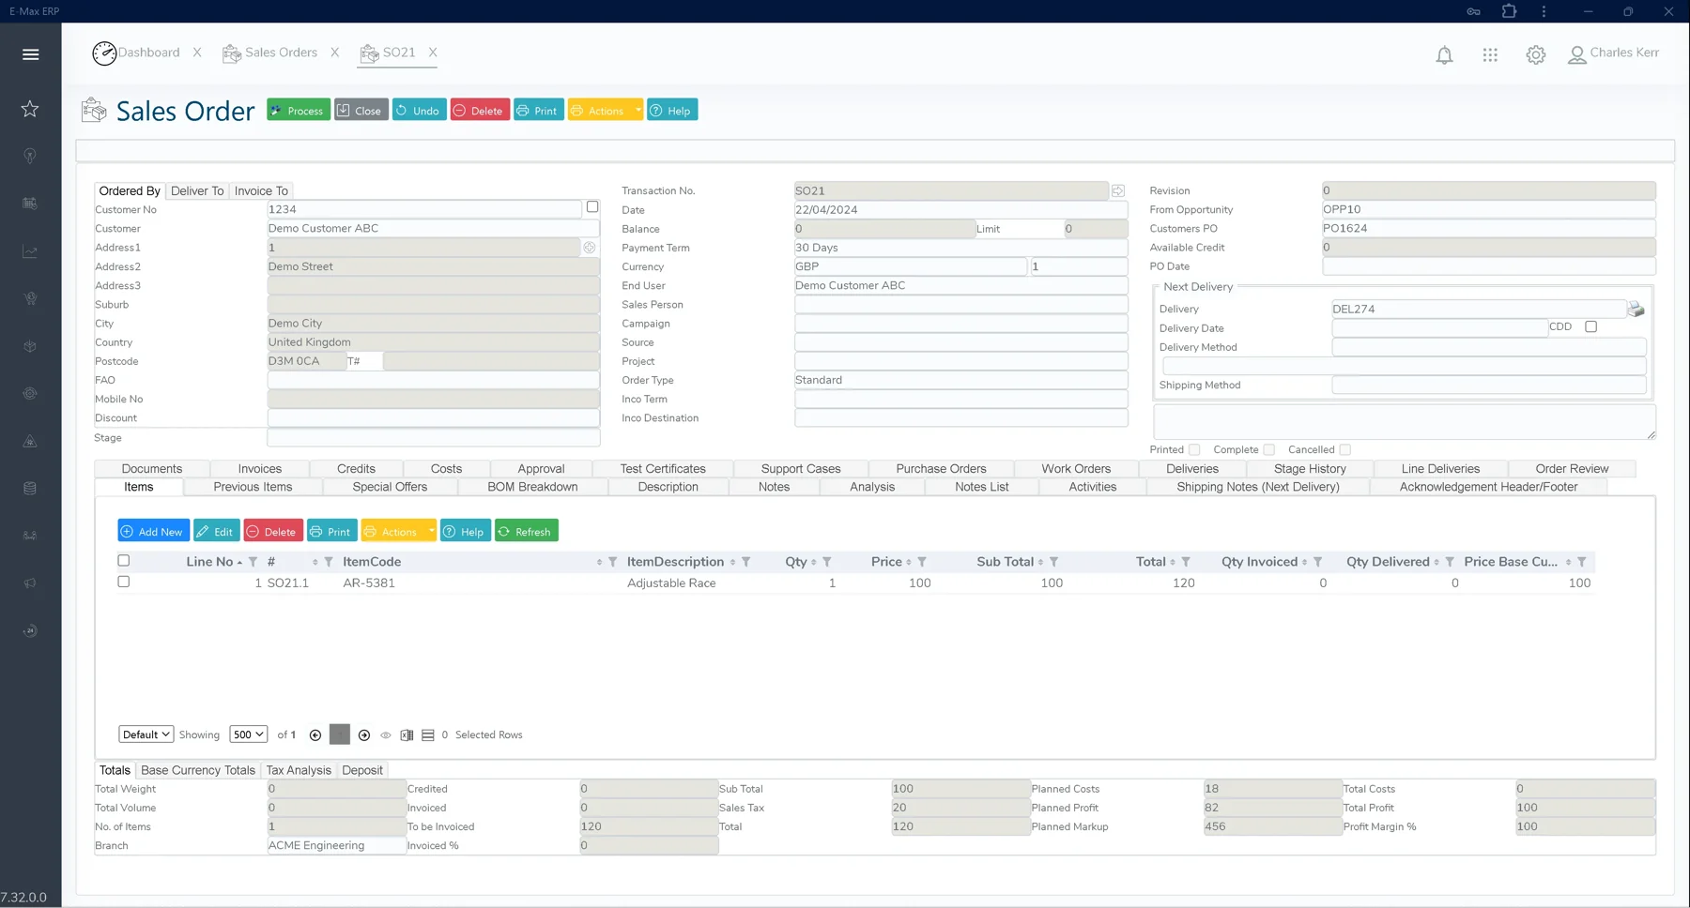
Task: Select all rows with the header checkbox
Action: [x=123, y=561]
